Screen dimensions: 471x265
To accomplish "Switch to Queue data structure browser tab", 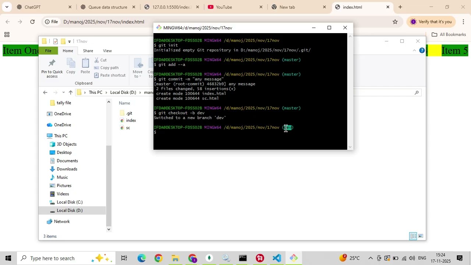I will (x=108, y=7).
